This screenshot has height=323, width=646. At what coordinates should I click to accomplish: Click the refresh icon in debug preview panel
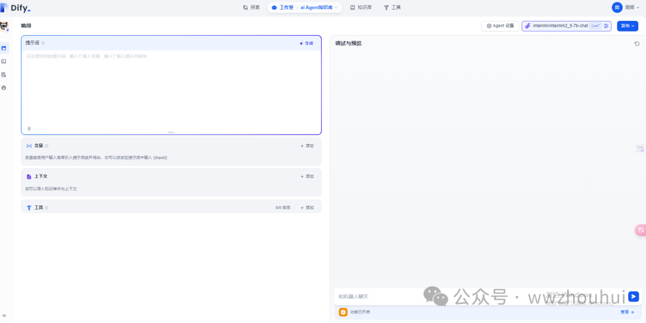[x=637, y=44]
